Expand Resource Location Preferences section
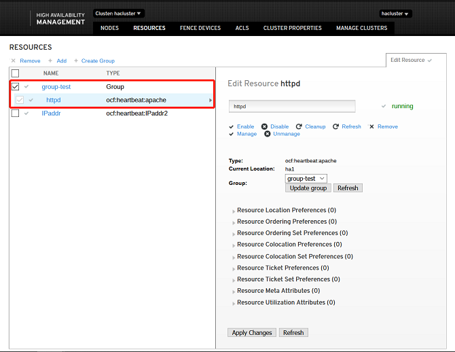455x352 pixels. (234, 211)
